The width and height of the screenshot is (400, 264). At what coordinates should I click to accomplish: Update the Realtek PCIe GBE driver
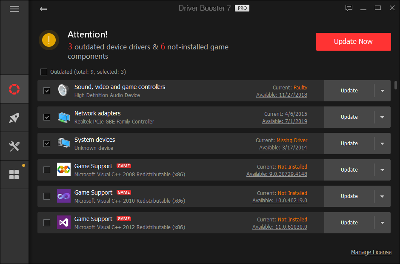[x=349, y=117]
